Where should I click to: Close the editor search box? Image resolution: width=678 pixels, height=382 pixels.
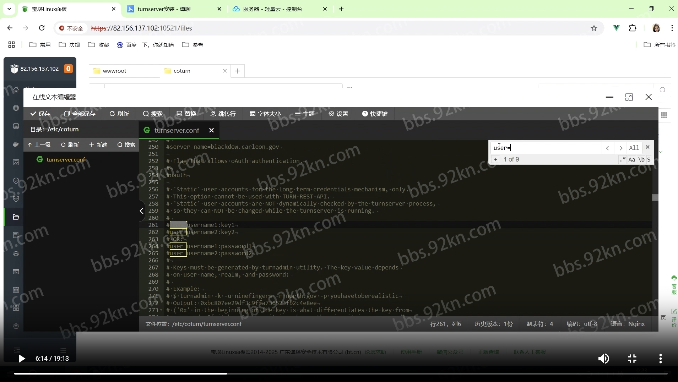click(x=648, y=147)
